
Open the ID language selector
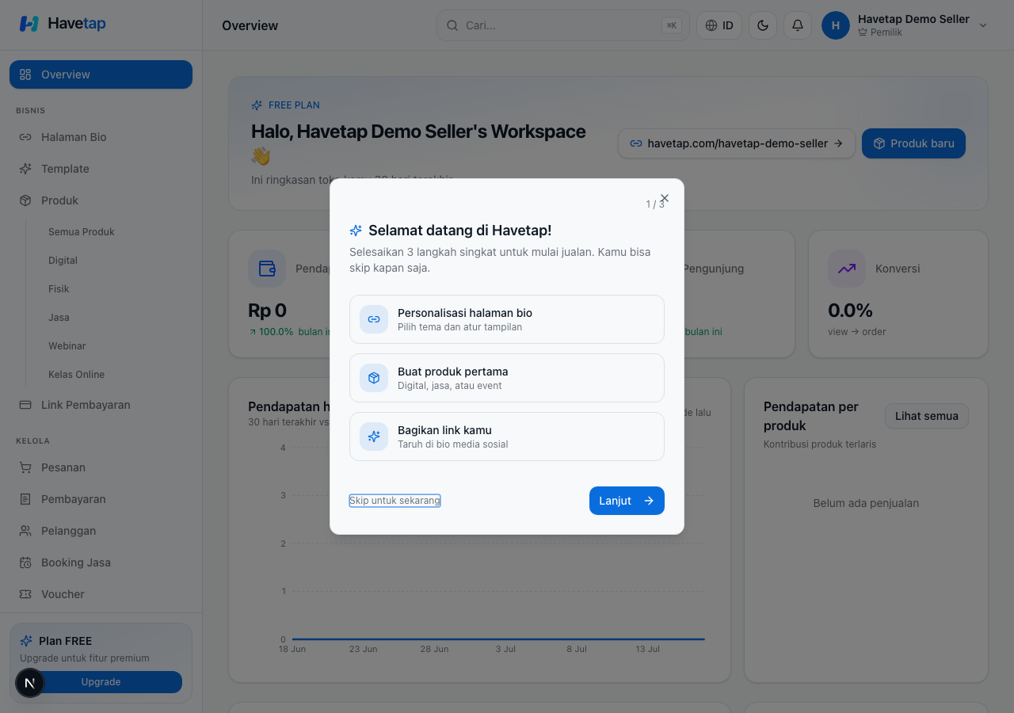(x=719, y=25)
